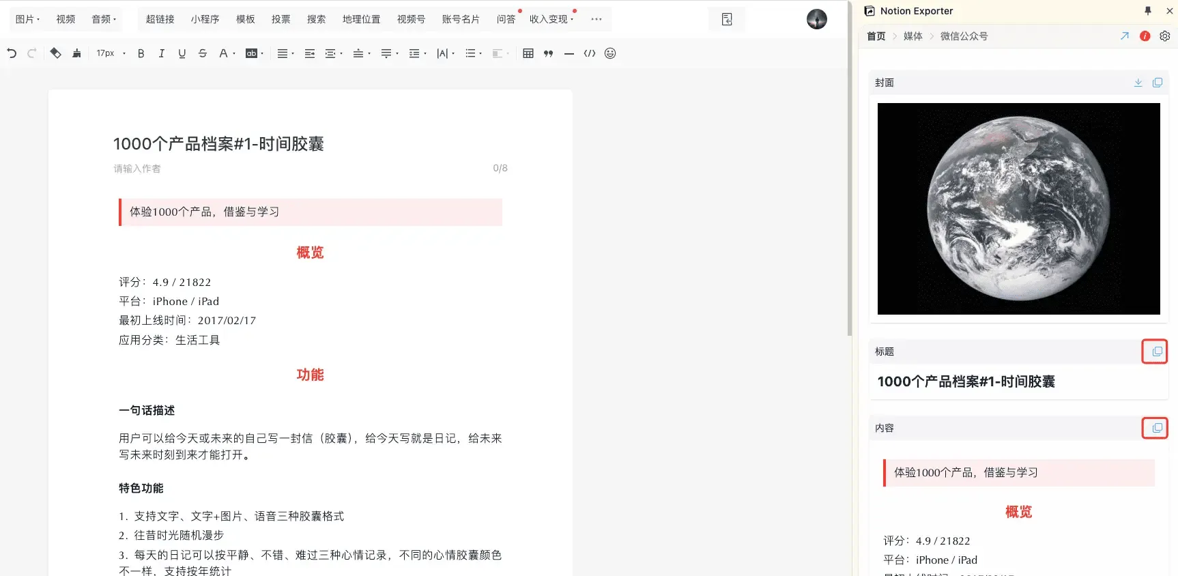Click the earth cover image thumbnail
1178x576 pixels.
[x=1019, y=209]
